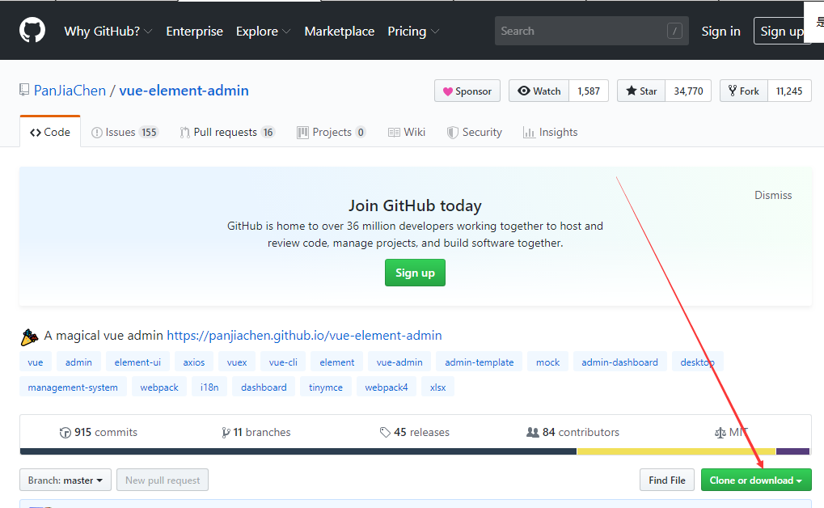Image resolution: width=824 pixels, height=508 pixels.
Task: Select the management-system topic tag
Action: click(73, 387)
